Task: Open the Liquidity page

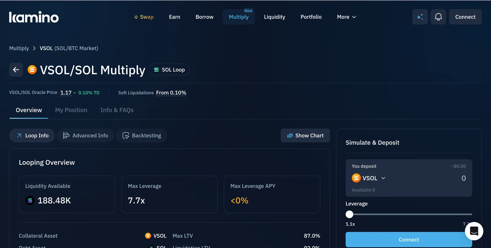Action: coord(275,17)
